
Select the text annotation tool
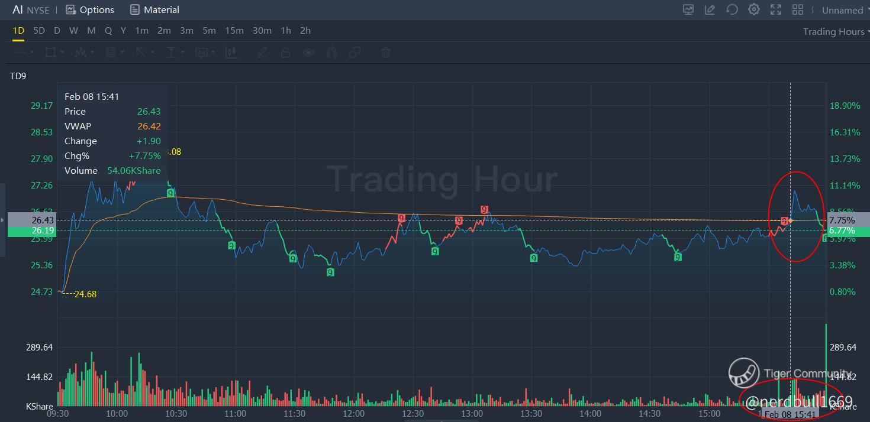[202, 53]
